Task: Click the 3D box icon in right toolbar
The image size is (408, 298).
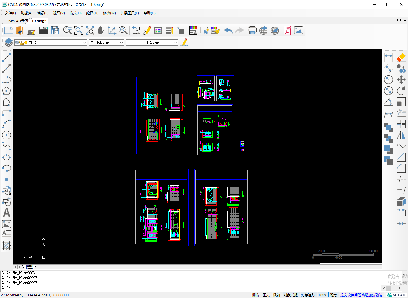Action: pyautogui.click(x=401, y=201)
